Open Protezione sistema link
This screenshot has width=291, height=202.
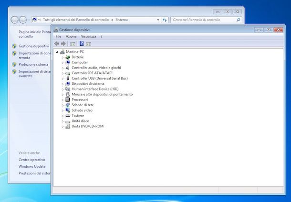33,64
